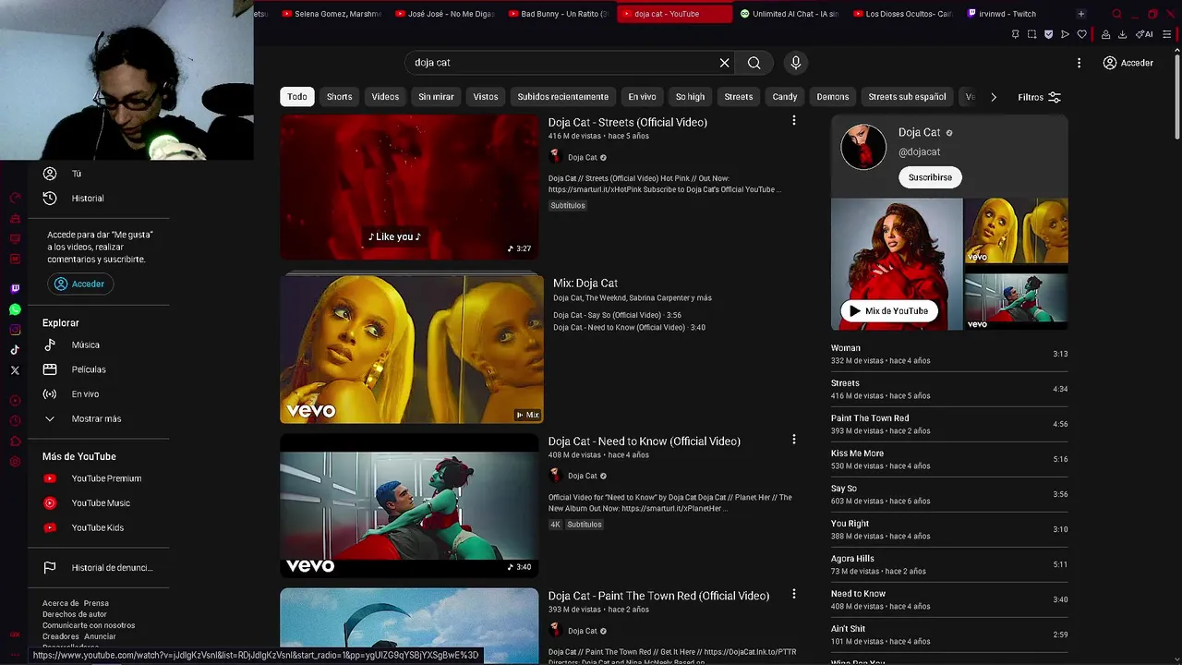Select the Candy filter chip
The width and height of the screenshot is (1182, 665).
pos(784,97)
